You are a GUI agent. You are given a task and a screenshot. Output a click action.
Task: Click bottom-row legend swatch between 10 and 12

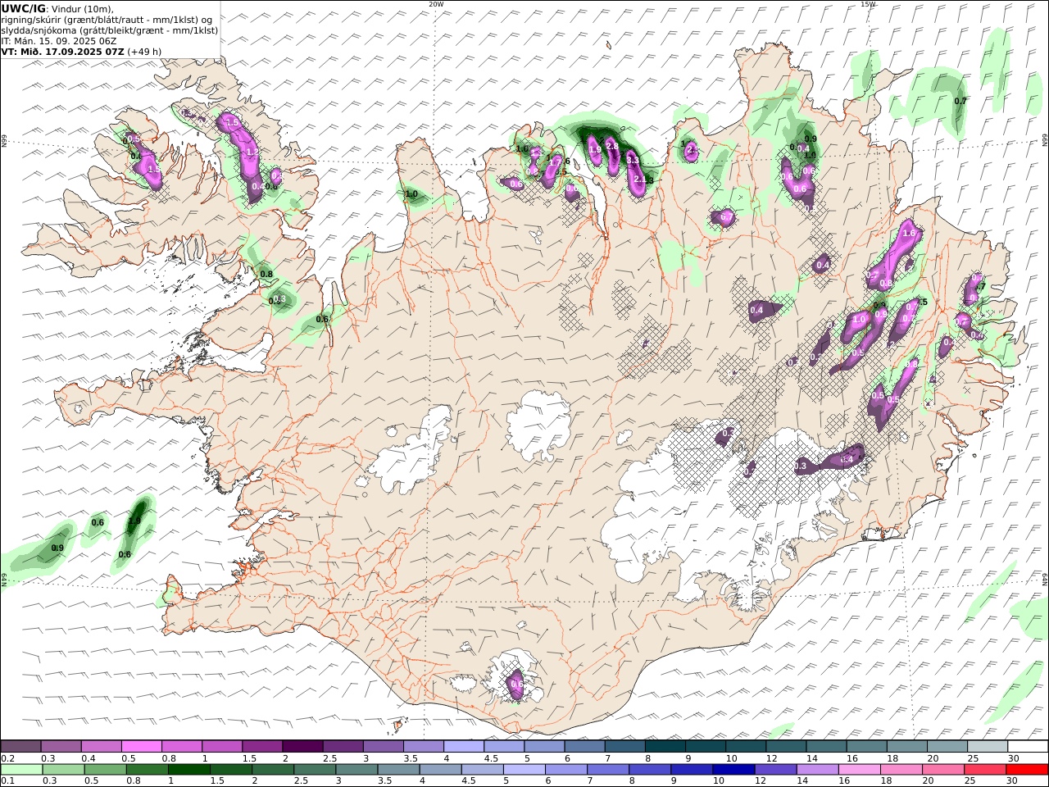click(x=734, y=770)
